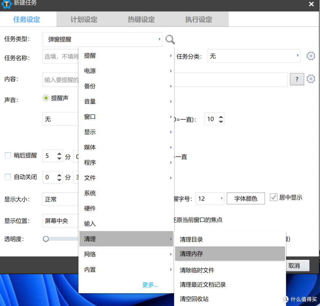Viewport: 320px width, 306px height.
Task: Click the 任务名称 input field
Action: pyautogui.click(x=60, y=57)
